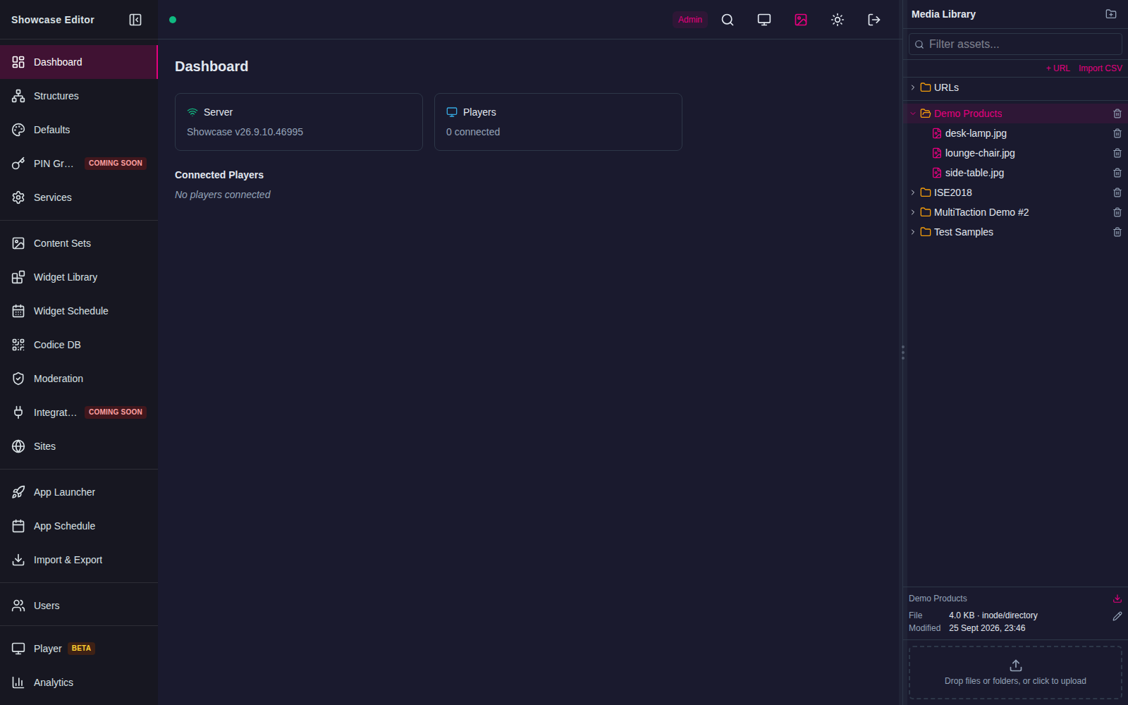Open Widget Library

click(x=79, y=277)
